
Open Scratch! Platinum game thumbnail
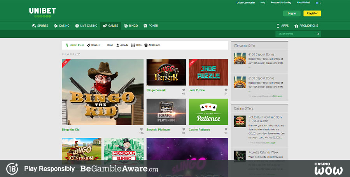tap(166, 112)
